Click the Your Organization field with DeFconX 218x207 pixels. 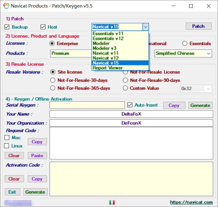tap(131, 123)
